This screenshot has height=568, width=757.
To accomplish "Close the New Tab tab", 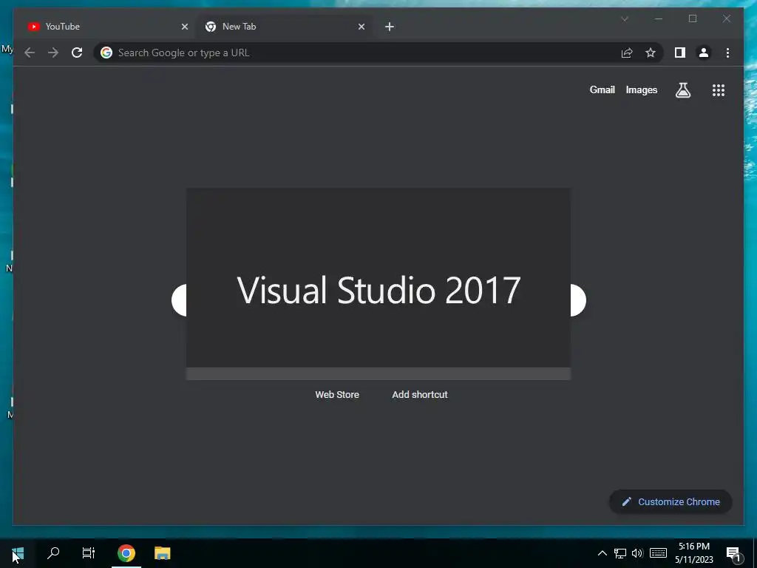I will point(361,27).
